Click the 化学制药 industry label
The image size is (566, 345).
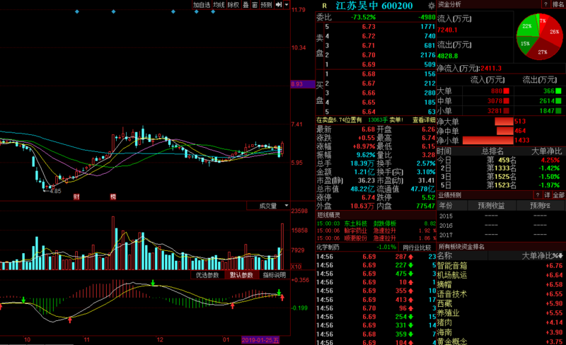[x=328, y=247]
